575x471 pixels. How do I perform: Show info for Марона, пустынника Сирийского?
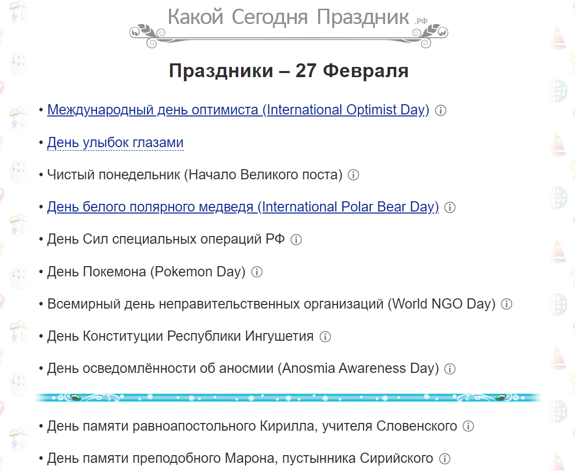[444, 459]
